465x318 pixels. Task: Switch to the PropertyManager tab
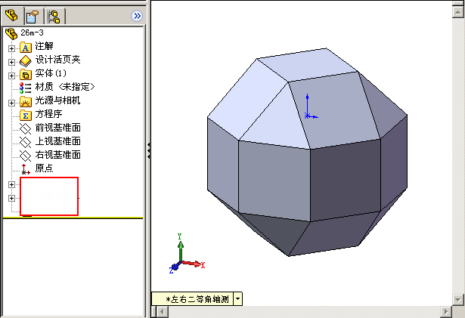(33, 17)
